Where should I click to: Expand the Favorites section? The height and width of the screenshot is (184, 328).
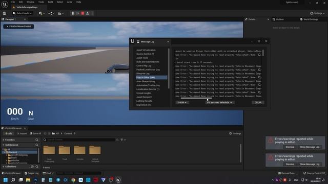pyautogui.click(x=4, y=140)
